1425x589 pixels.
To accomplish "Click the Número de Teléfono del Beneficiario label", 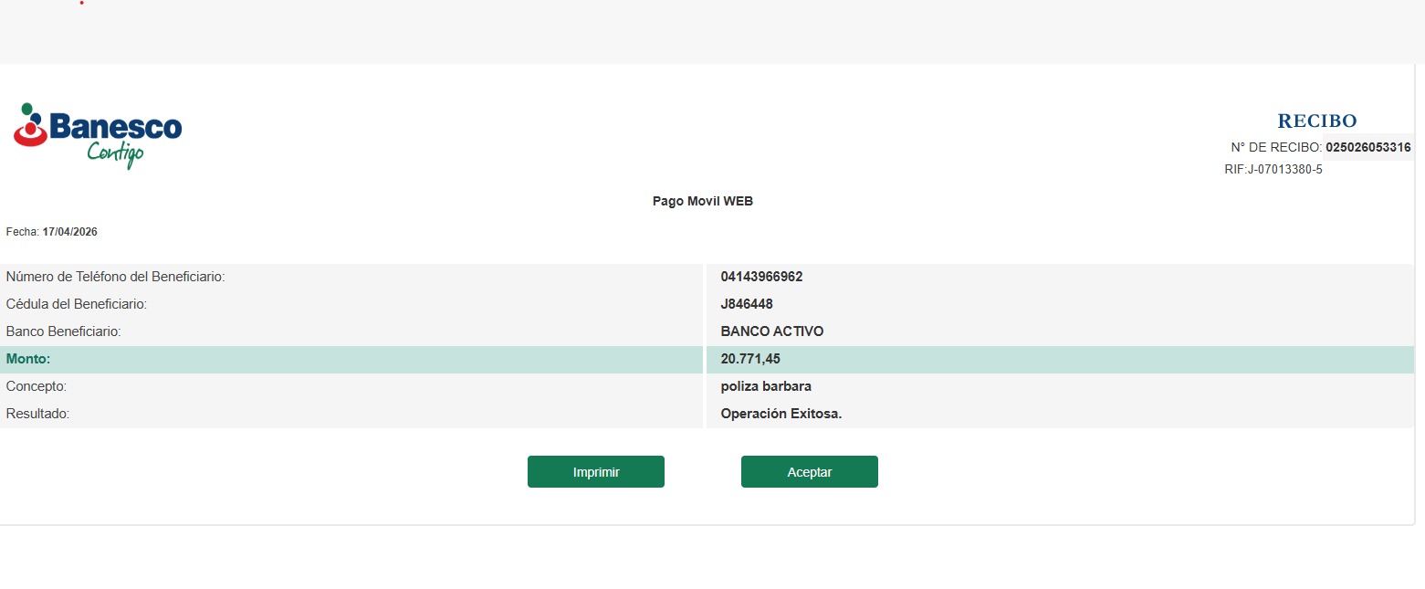I will pos(115,277).
